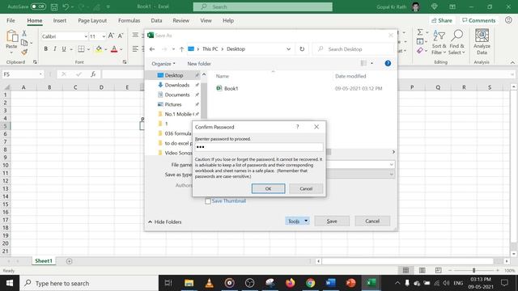The width and height of the screenshot is (518, 291).
Task: Sort files by Date modified column
Action: coord(350,76)
